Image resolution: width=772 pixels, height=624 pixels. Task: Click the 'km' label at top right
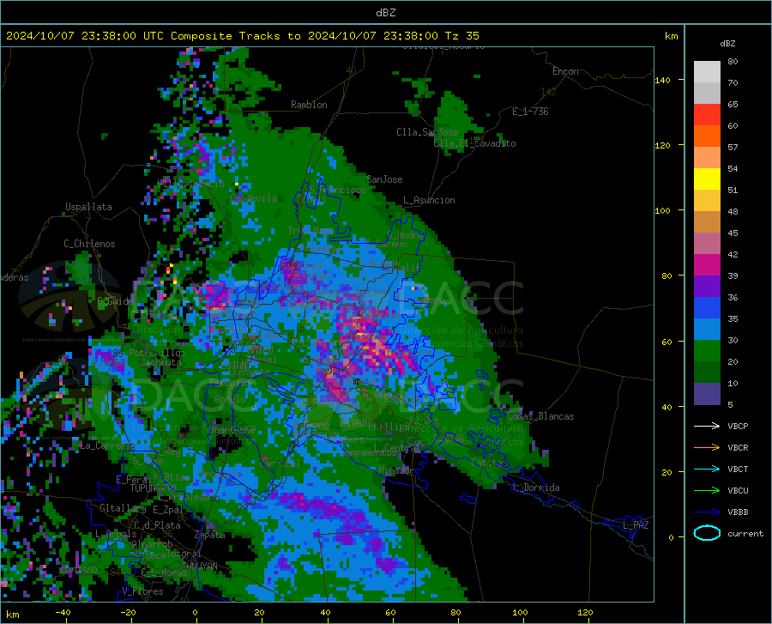tap(671, 36)
